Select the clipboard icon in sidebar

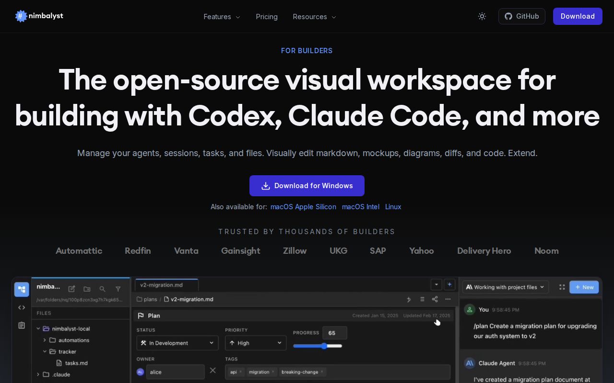tap(22, 325)
